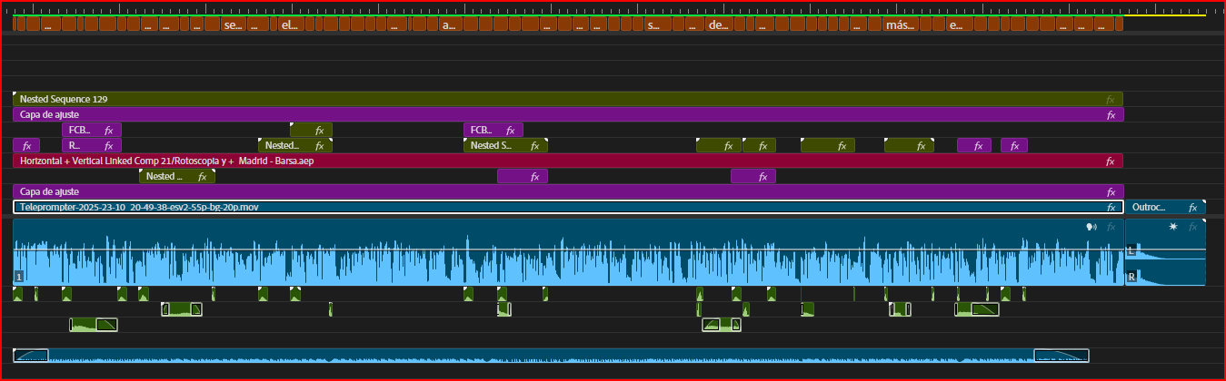
Task: Click the fx badge on Nested Sequence 129
Action: click(1111, 99)
